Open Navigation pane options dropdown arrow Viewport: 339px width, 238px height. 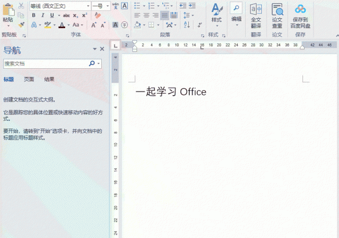[94, 49]
